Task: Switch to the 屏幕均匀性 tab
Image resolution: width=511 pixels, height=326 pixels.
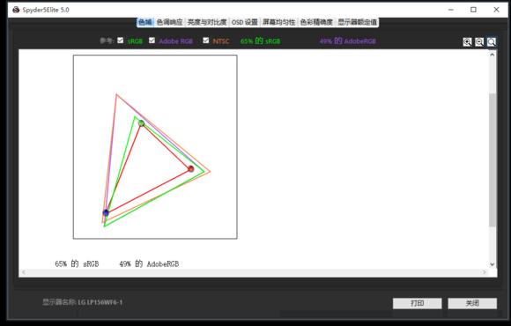Action: pyautogui.click(x=278, y=22)
